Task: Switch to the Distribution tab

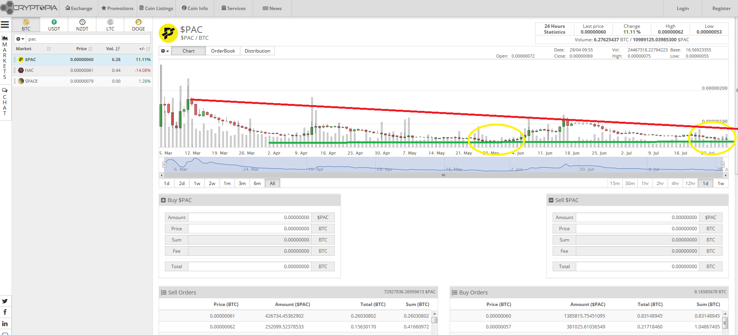Action: [x=257, y=51]
